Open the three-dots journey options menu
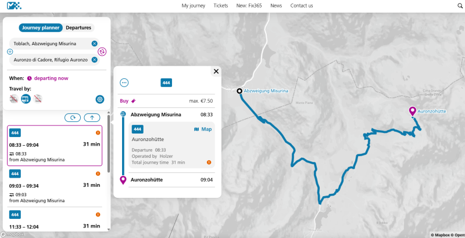 [124, 83]
